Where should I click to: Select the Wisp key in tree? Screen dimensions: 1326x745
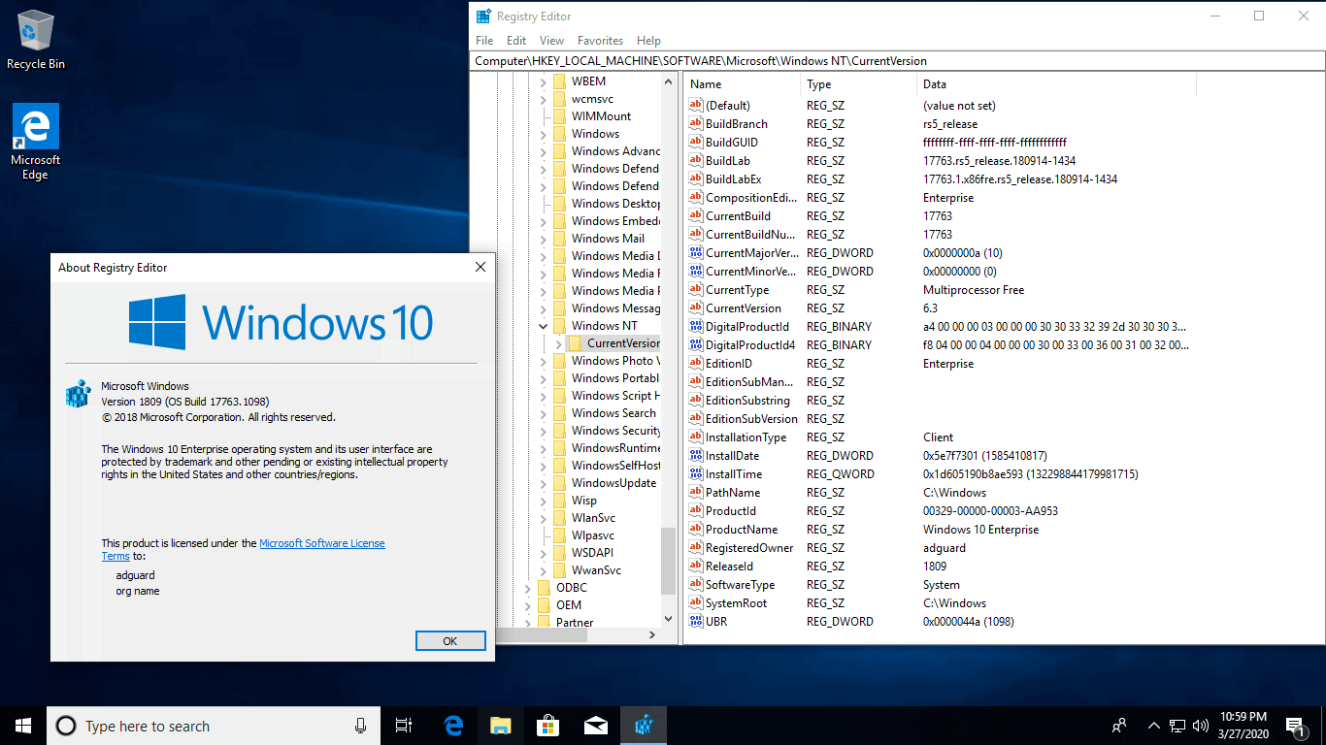[584, 501]
